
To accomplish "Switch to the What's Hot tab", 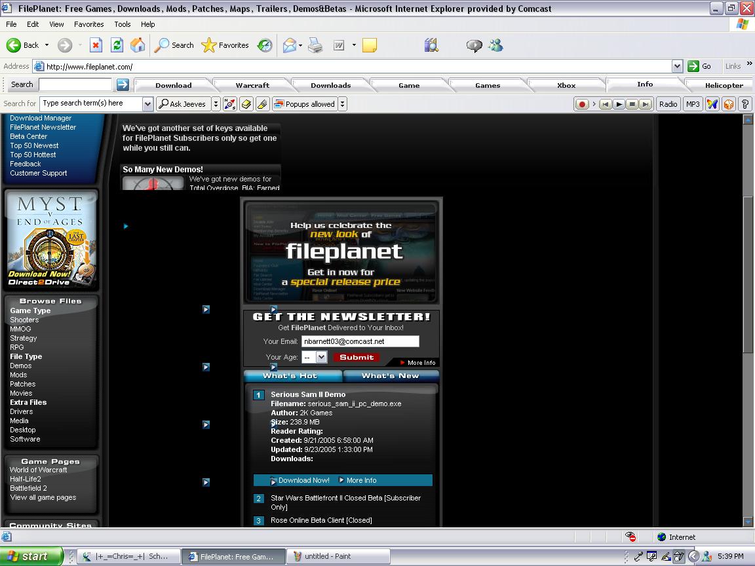I will 292,376.
